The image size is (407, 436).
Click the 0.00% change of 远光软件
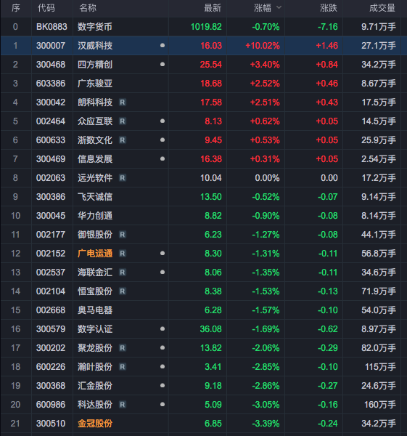[x=268, y=178]
